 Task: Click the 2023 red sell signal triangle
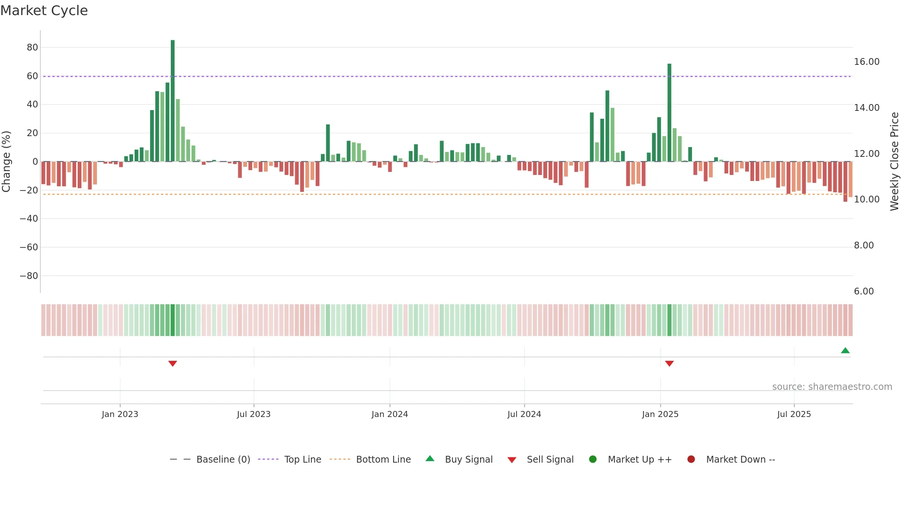(x=173, y=363)
